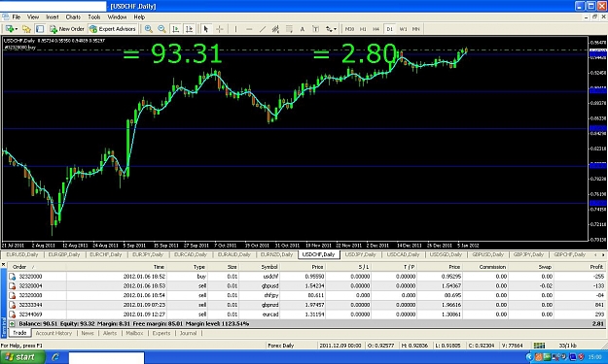Open the Alerts terminal tab

click(110, 333)
